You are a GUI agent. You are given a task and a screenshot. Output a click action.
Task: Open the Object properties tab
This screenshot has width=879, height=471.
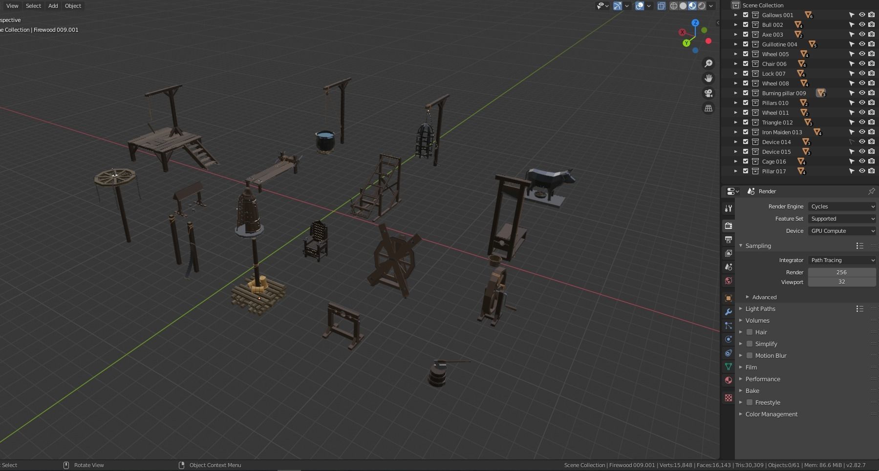tap(728, 298)
